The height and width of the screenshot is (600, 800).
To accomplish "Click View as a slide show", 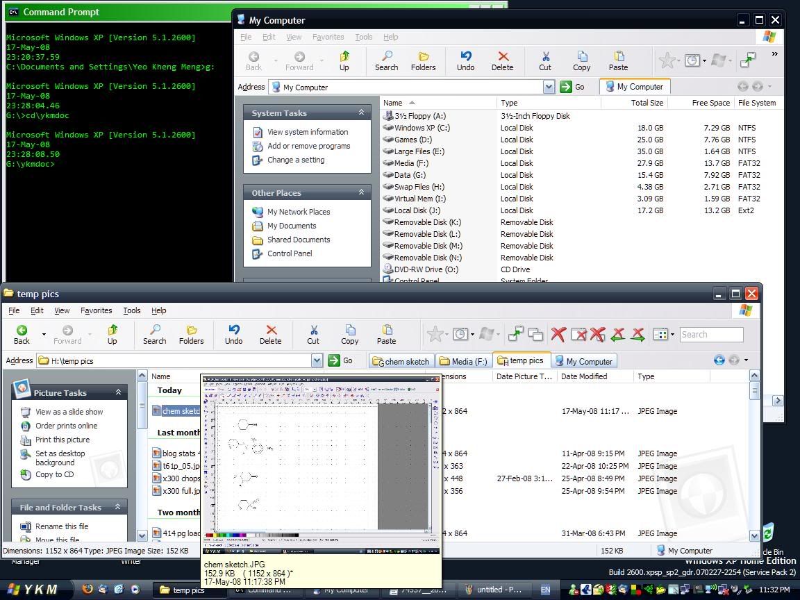I will pos(69,412).
